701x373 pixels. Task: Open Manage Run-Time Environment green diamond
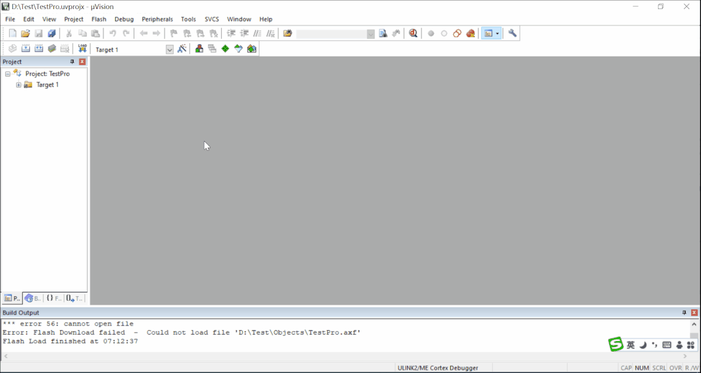tap(225, 49)
